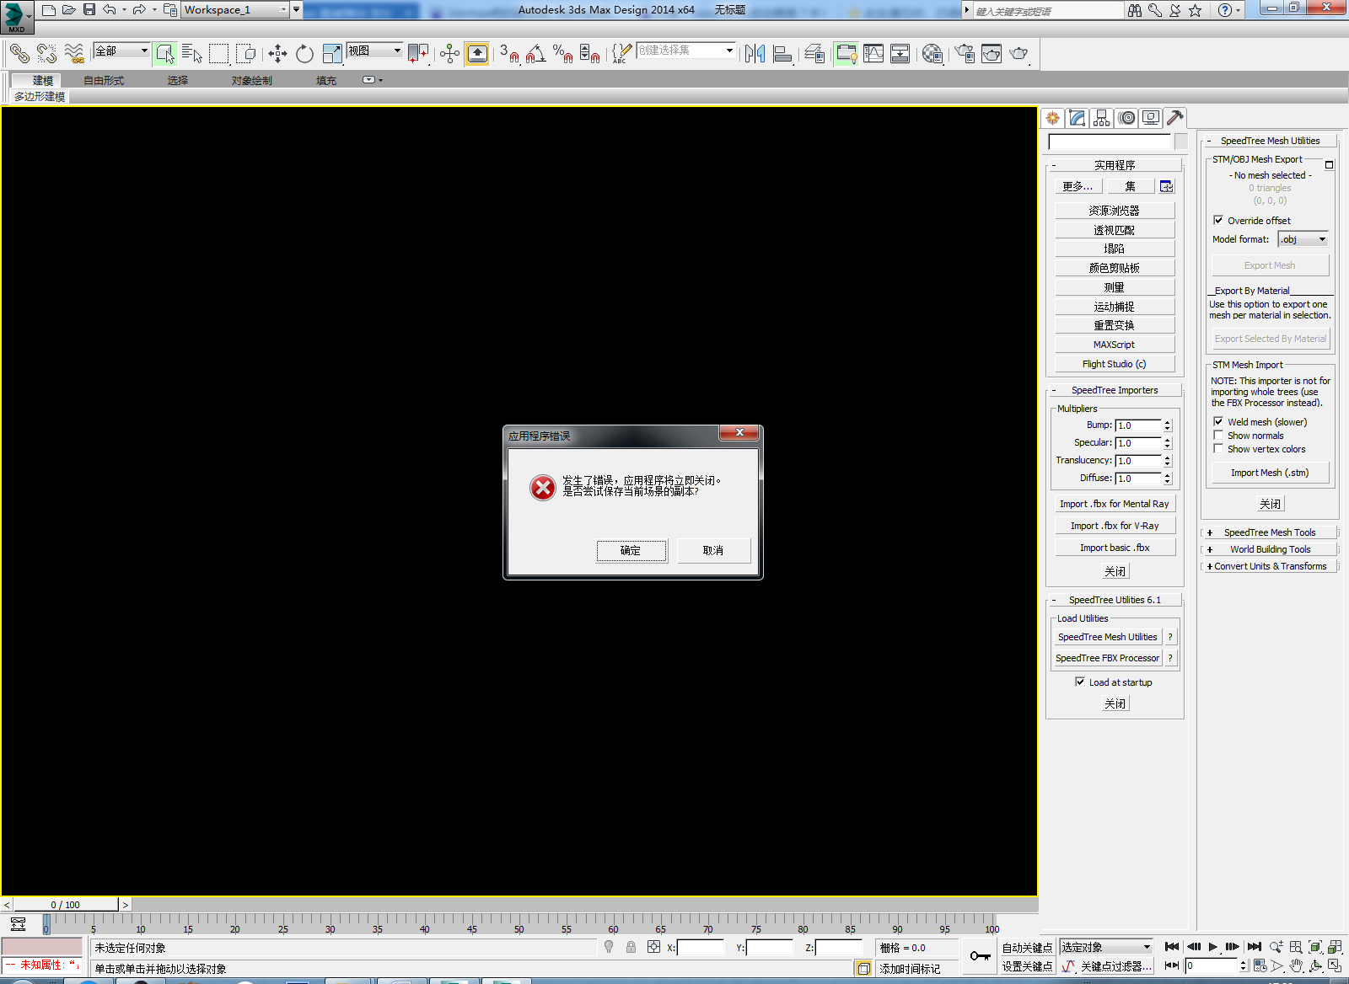Click the Render Production teapot icon
1349x984 pixels.
tap(1018, 54)
